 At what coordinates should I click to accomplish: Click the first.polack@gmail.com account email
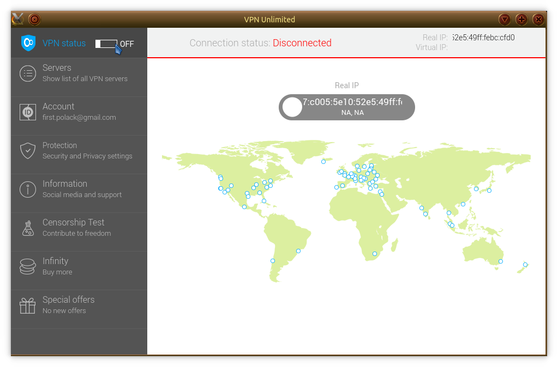point(79,118)
